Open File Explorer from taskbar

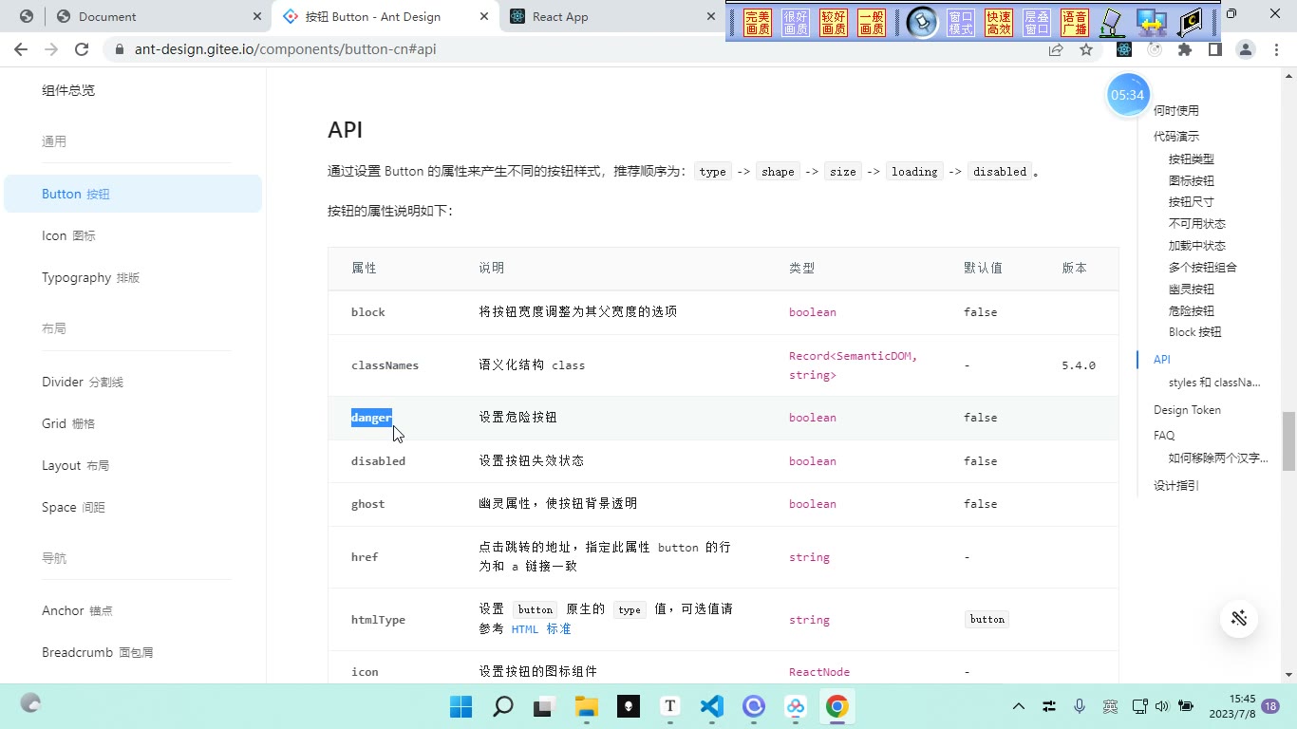pyautogui.click(x=586, y=706)
